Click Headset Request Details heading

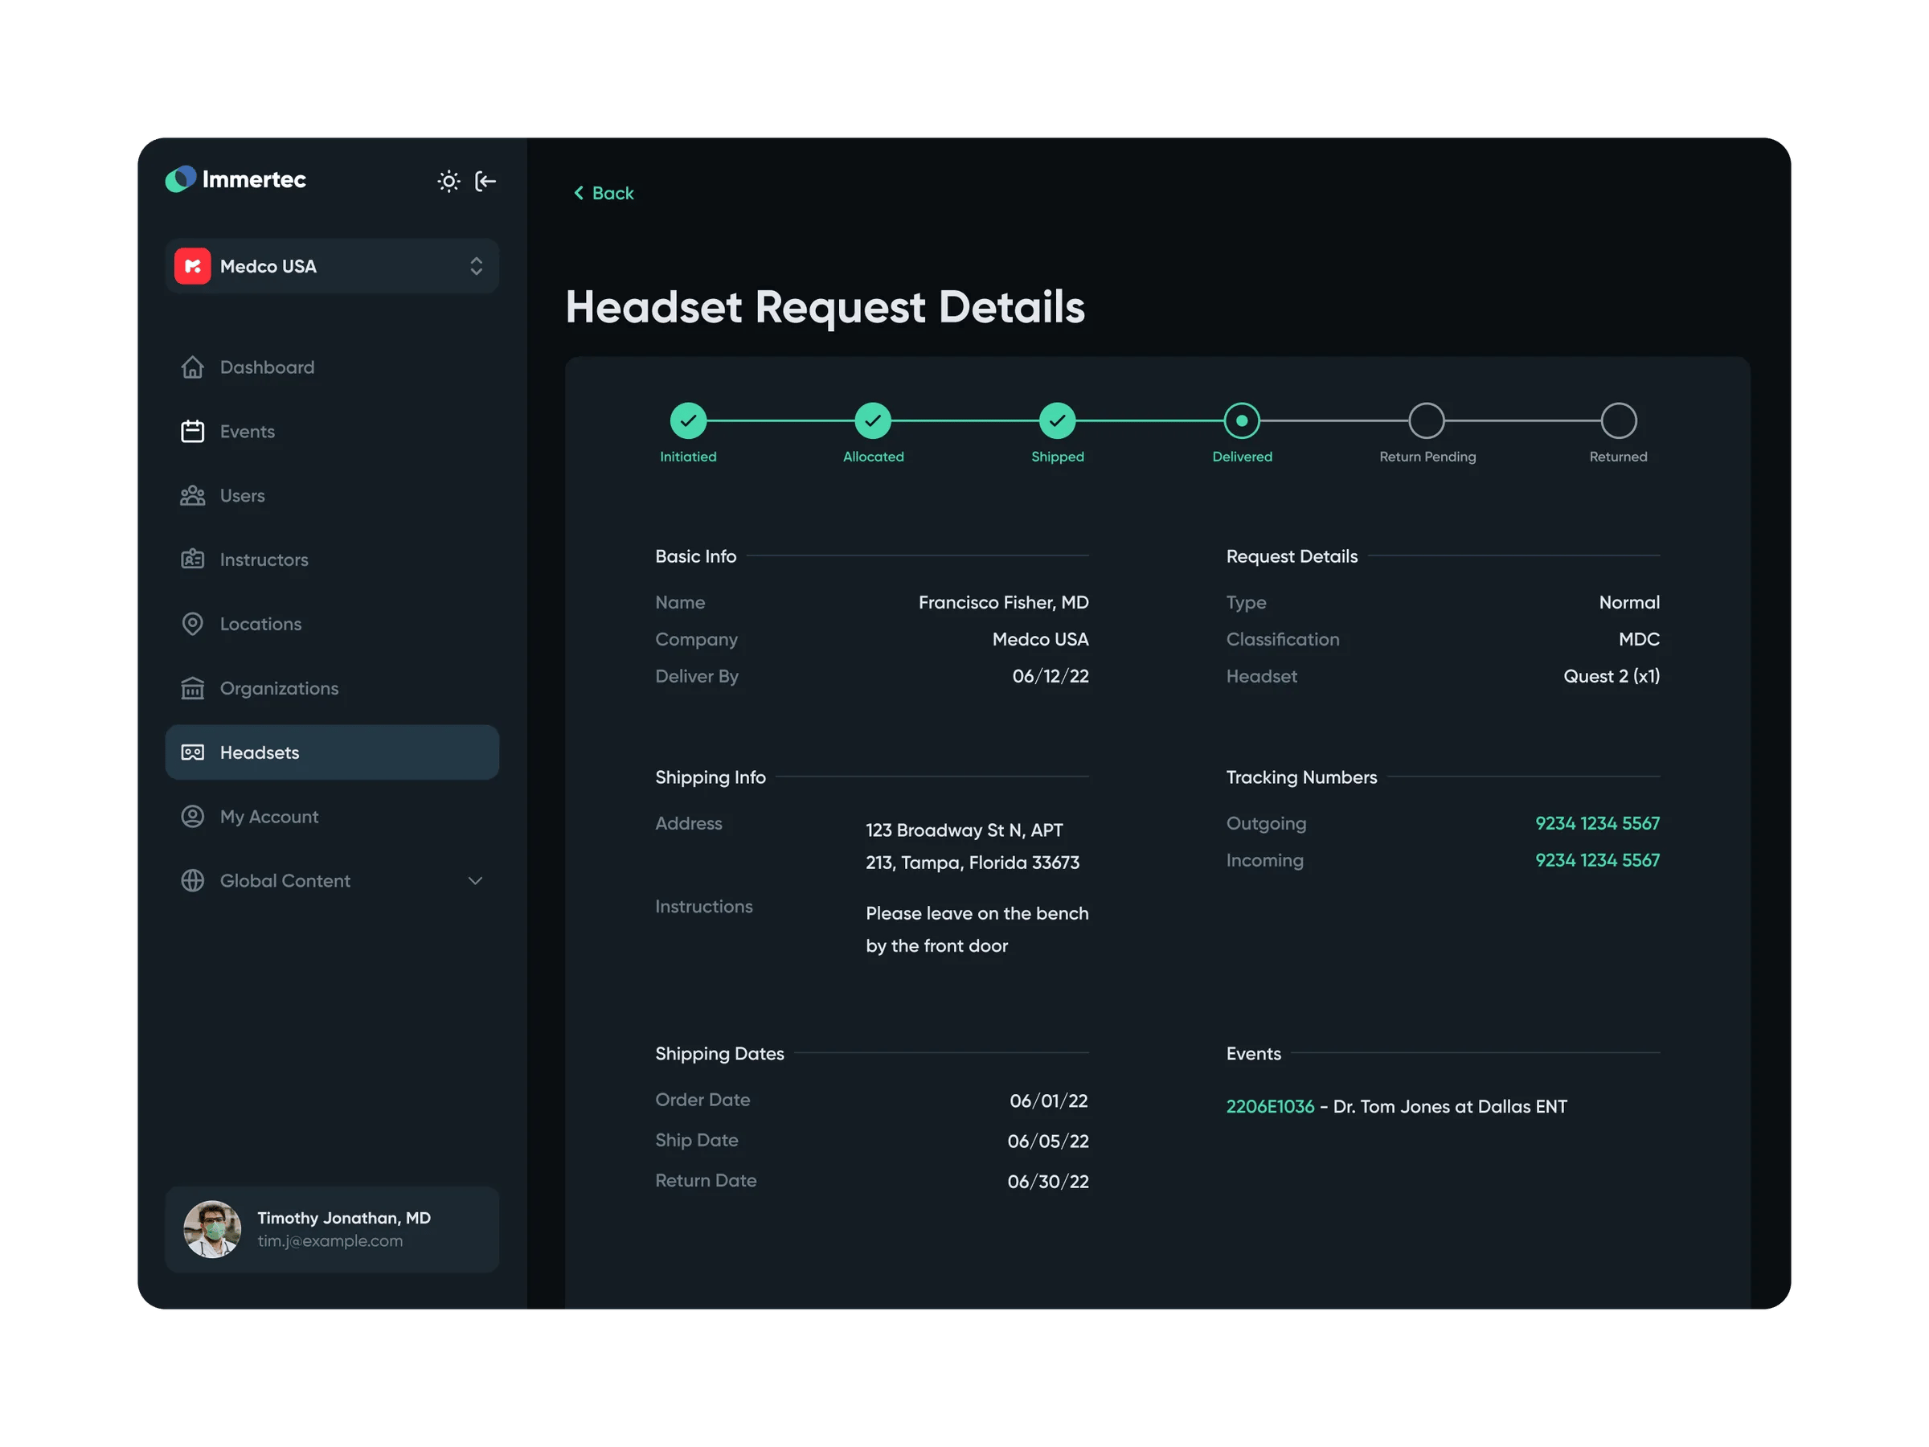(825, 307)
